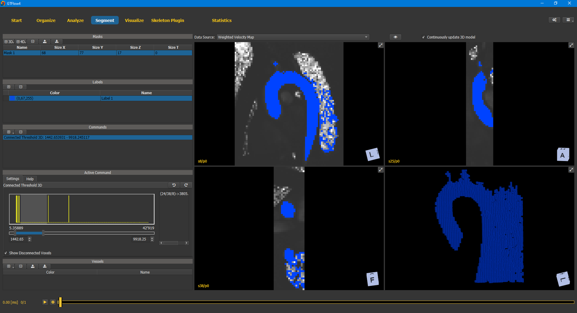Toggle Continuously update 3D model checkbox
The width and height of the screenshot is (577, 313).
(x=423, y=37)
